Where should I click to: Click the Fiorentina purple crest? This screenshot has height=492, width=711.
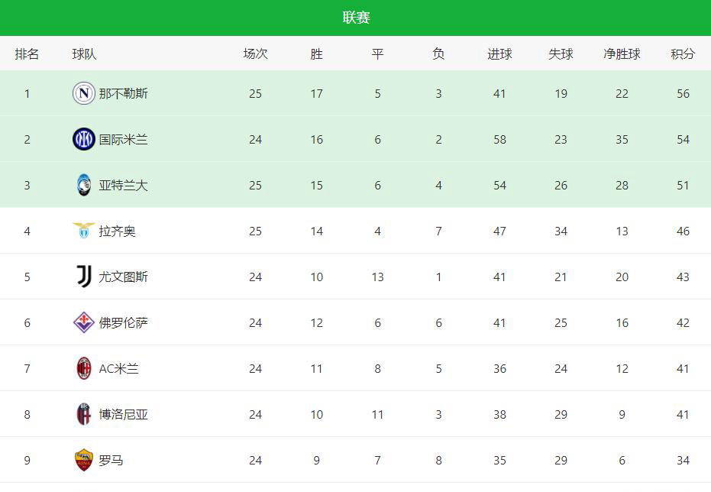click(x=83, y=322)
